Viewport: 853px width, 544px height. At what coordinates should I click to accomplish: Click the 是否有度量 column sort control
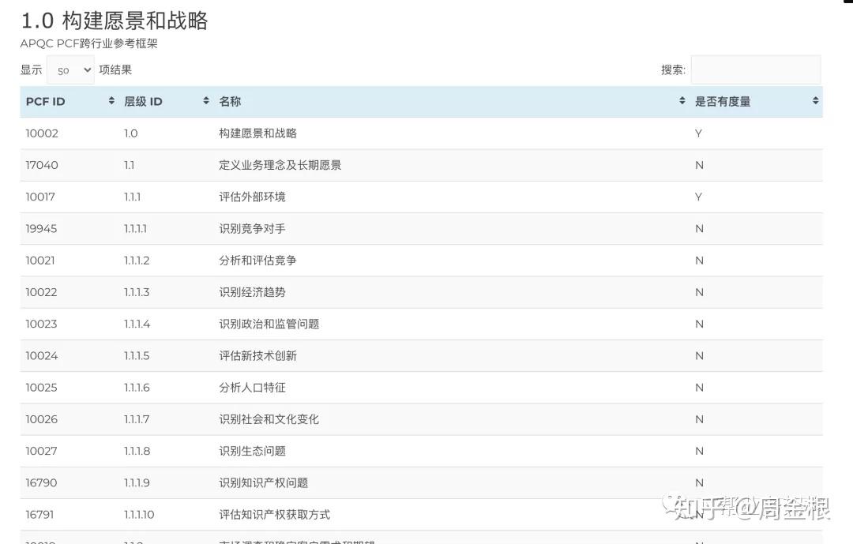(814, 101)
